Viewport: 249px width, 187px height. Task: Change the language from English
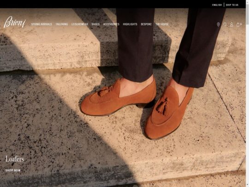[217, 5]
